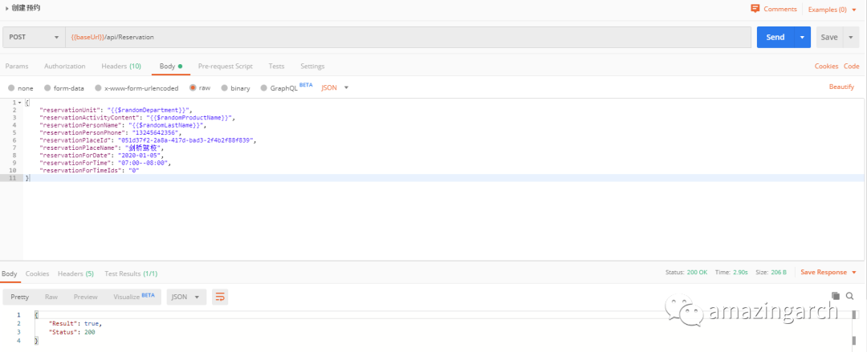Collapse JSON fold arrow on line 1

click(x=20, y=103)
